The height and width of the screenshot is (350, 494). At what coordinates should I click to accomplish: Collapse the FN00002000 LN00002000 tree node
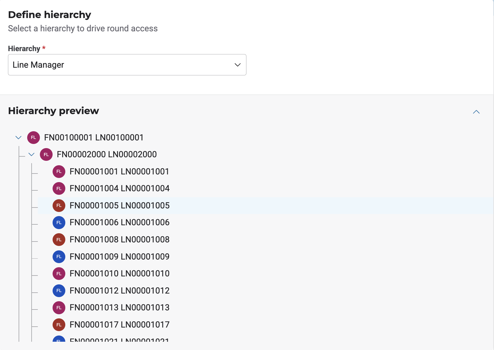31,154
